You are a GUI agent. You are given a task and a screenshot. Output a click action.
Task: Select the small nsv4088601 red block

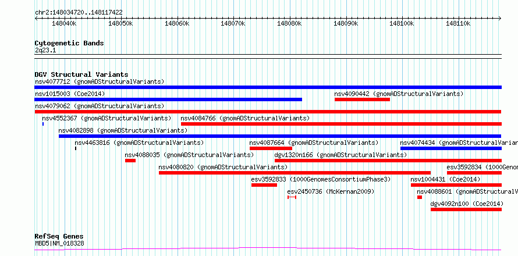420,197
